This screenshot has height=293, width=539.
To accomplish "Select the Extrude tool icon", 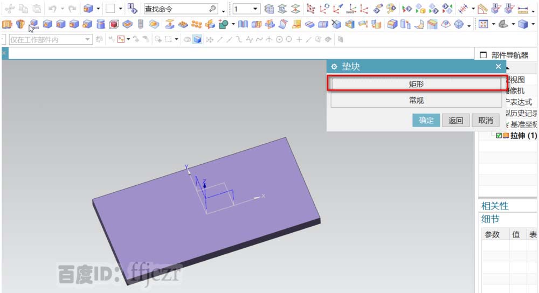I will (7, 24).
